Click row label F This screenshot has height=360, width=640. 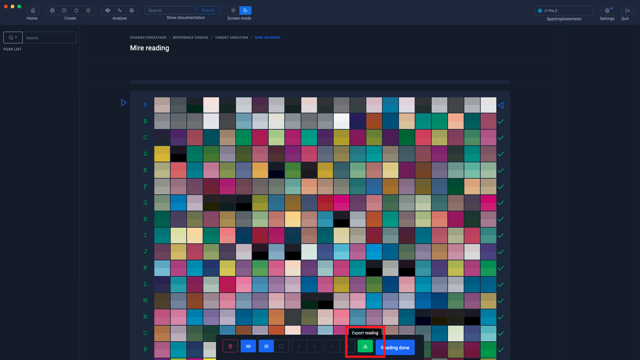click(x=145, y=187)
